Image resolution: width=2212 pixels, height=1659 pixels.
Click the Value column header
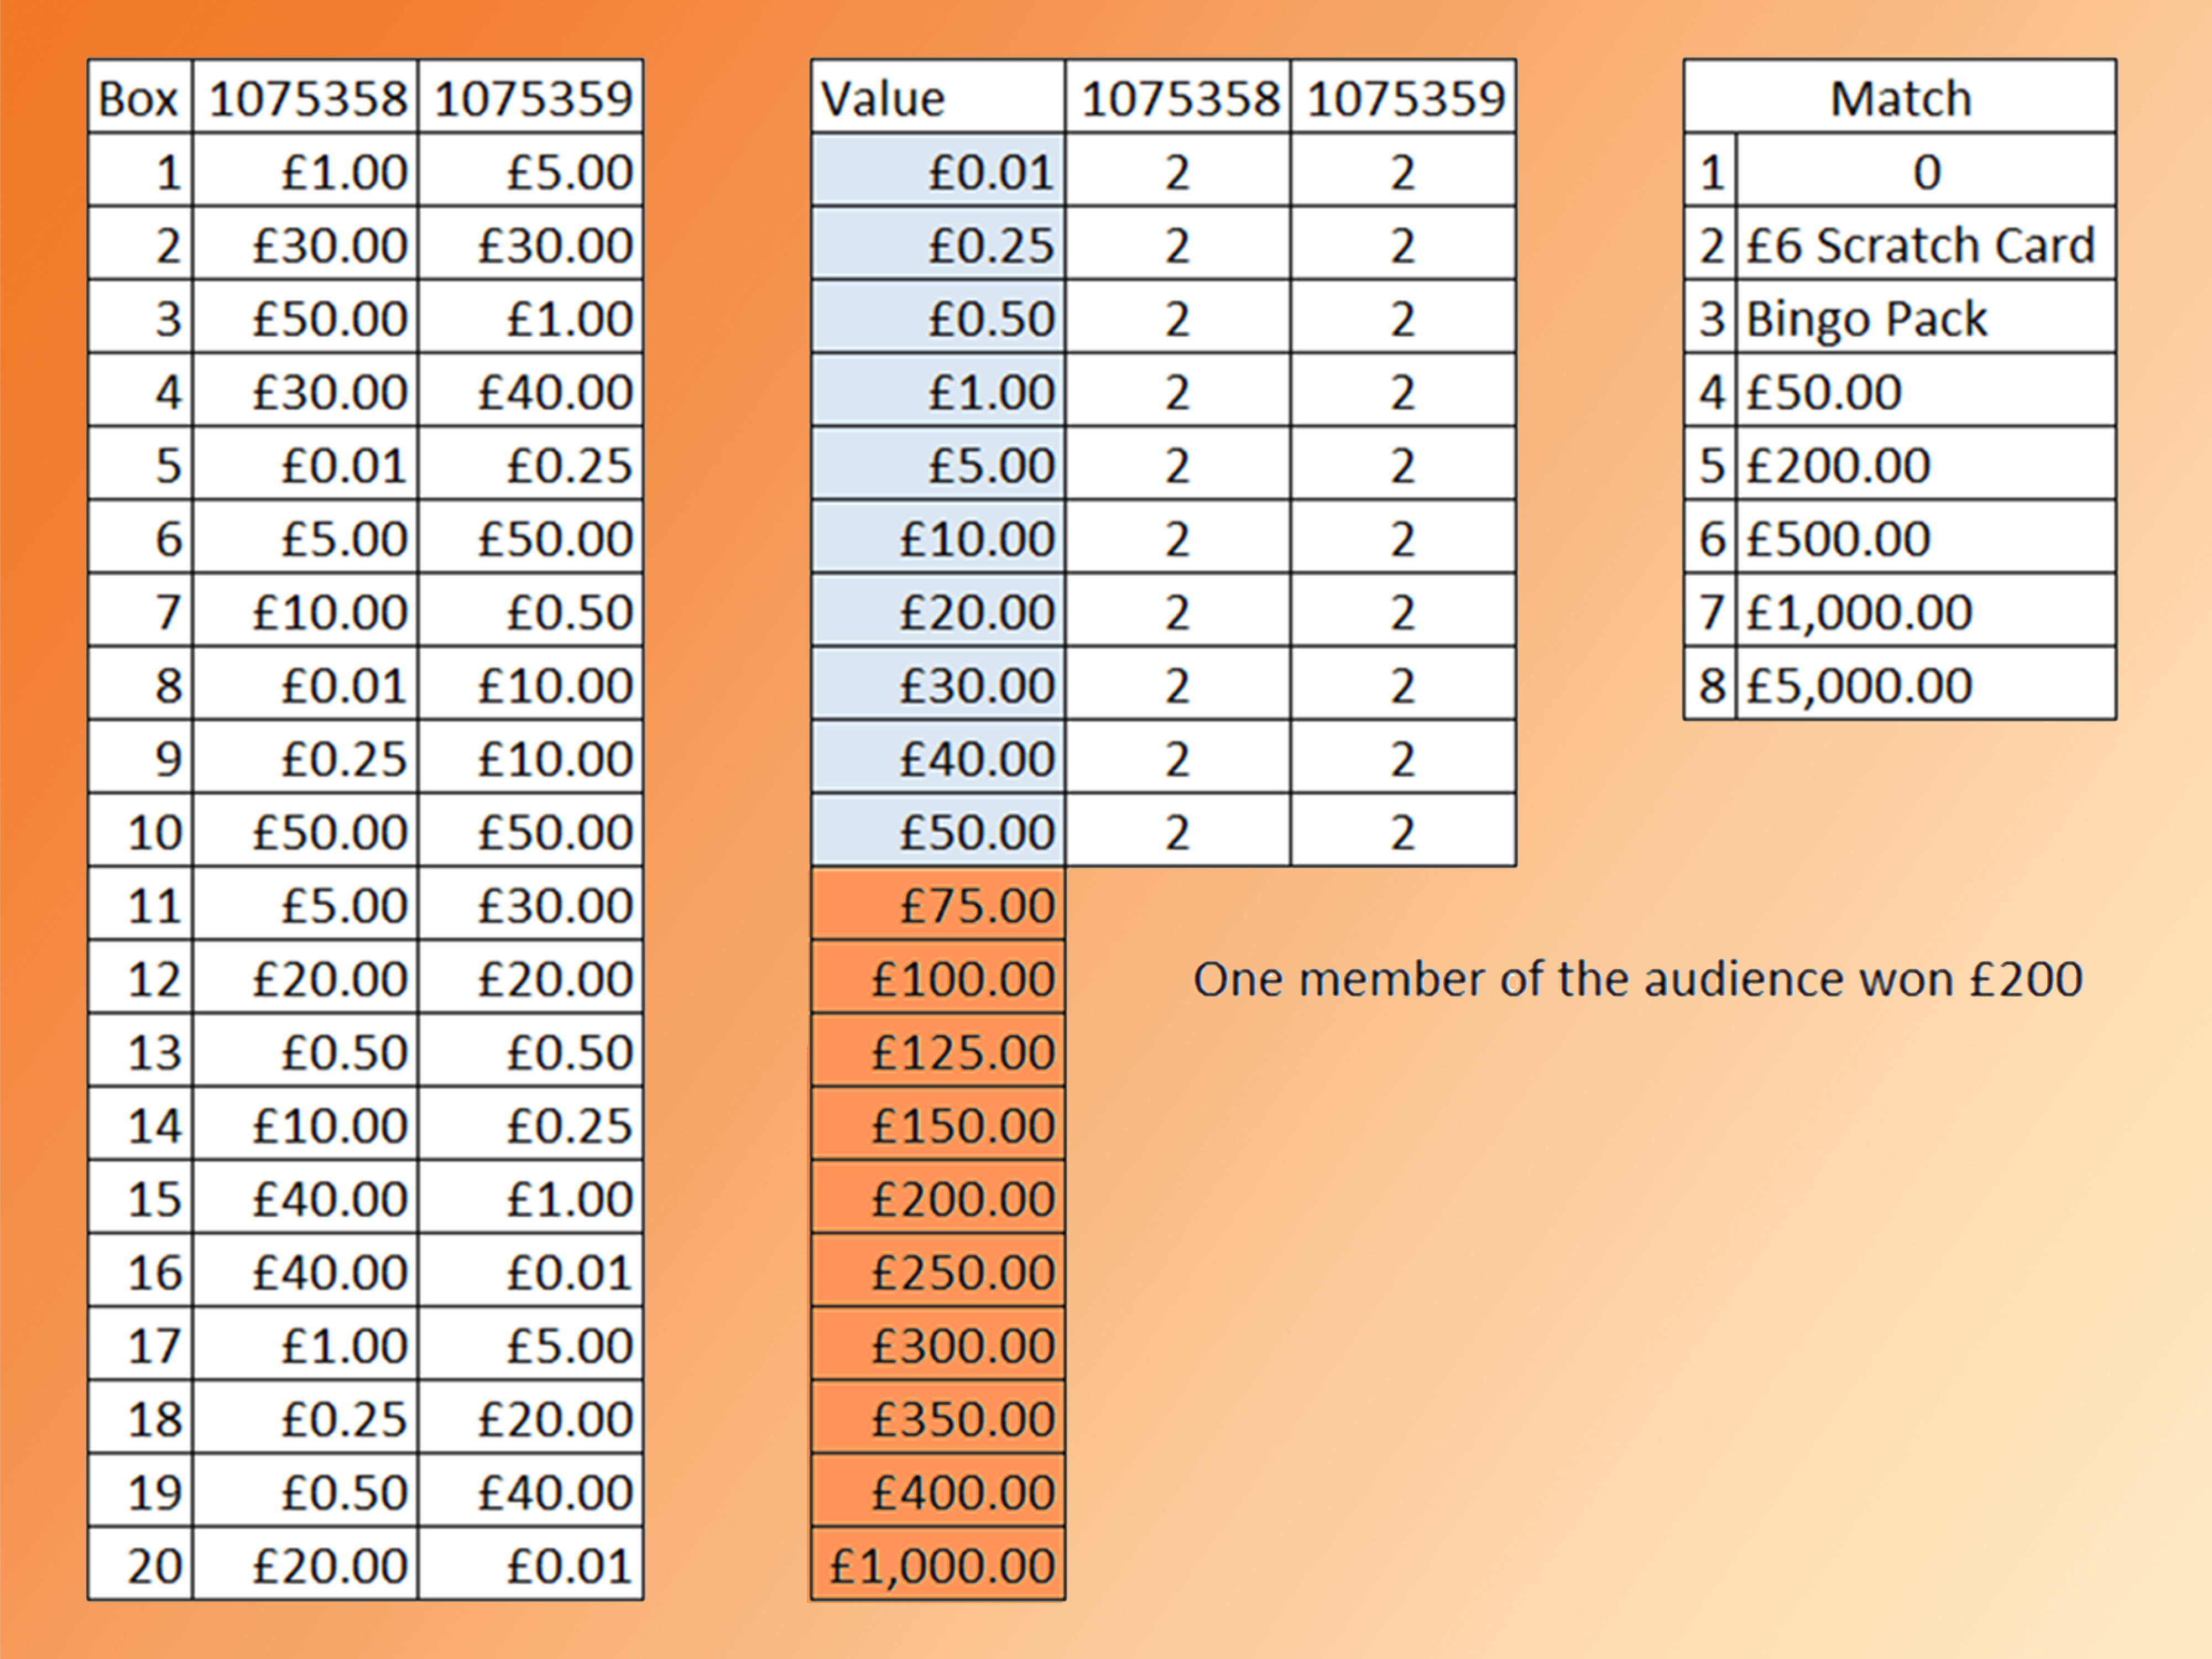[937, 98]
